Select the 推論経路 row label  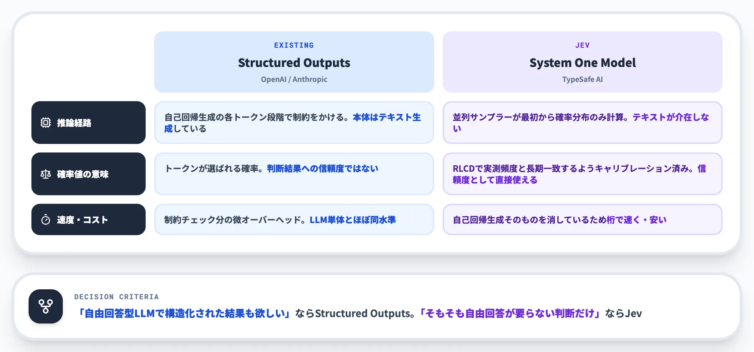[89, 123]
